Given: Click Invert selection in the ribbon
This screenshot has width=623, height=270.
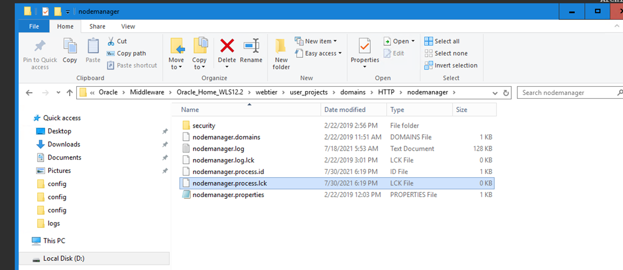Looking at the screenshot, I should (451, 65).
